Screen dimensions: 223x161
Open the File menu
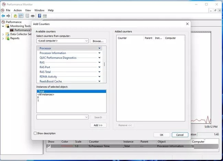[8, 10]
